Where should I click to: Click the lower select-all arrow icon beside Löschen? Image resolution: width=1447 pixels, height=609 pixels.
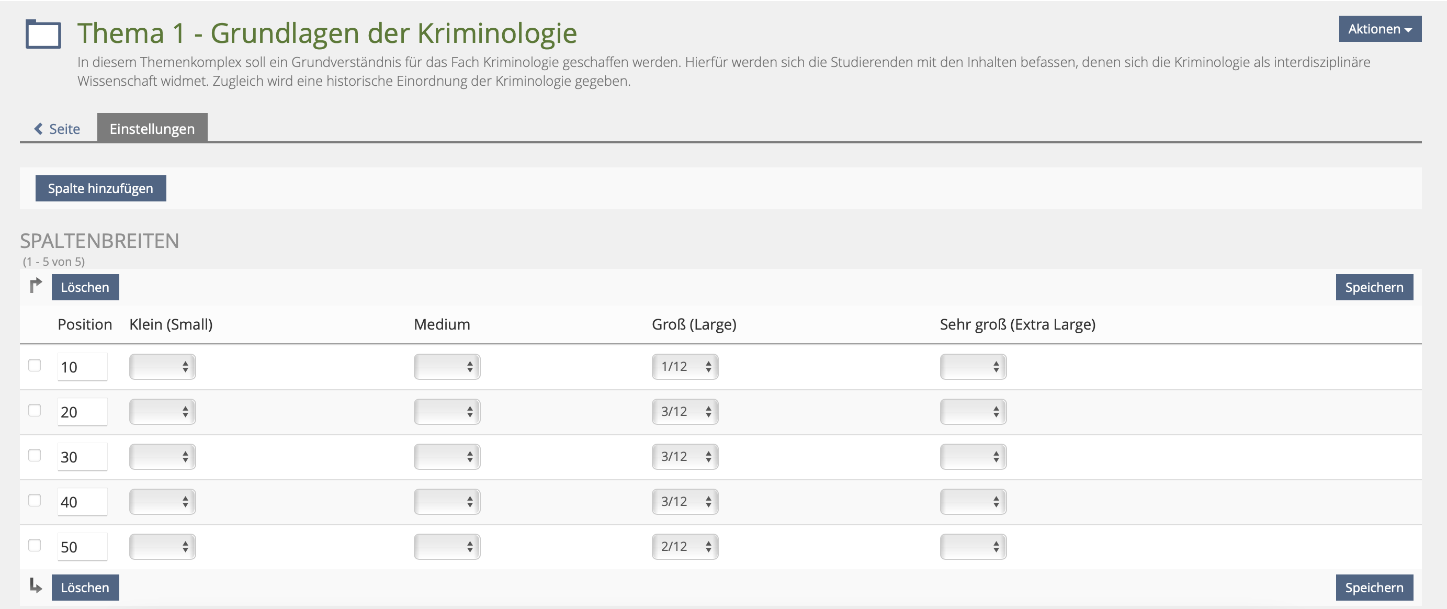(36, 586)
